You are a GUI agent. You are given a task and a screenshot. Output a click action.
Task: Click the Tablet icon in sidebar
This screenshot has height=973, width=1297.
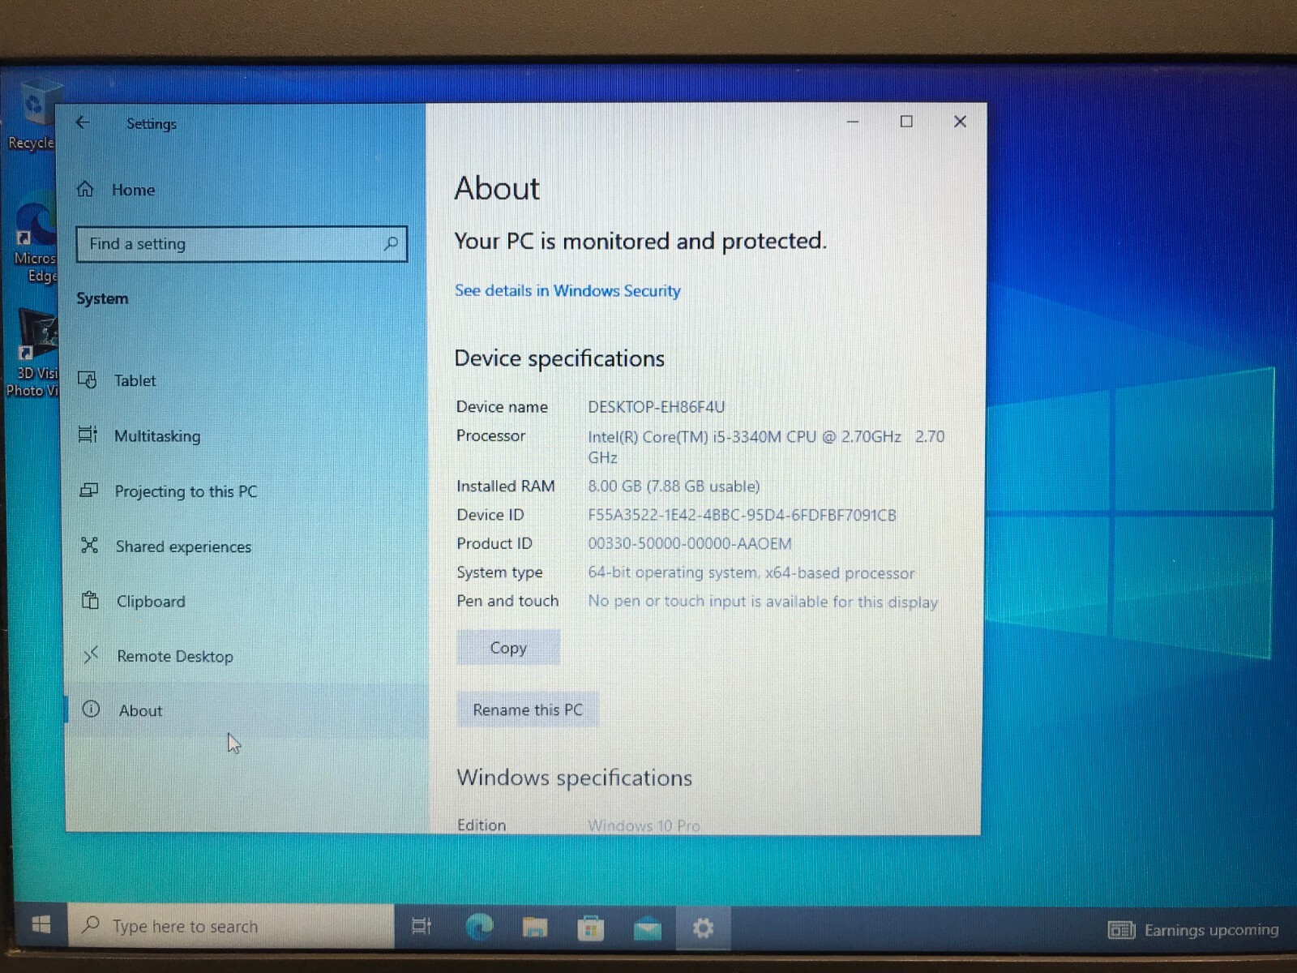pyautogui.click(x=88, y=379)
